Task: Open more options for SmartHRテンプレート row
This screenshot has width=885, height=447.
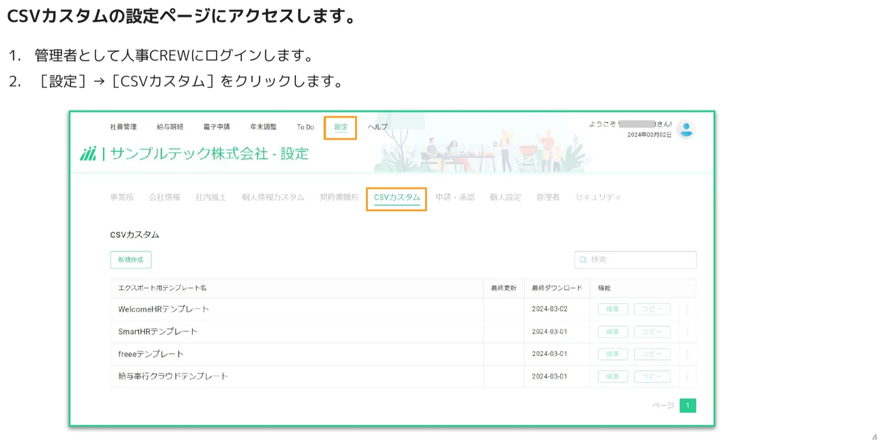Action: (687, 332)
